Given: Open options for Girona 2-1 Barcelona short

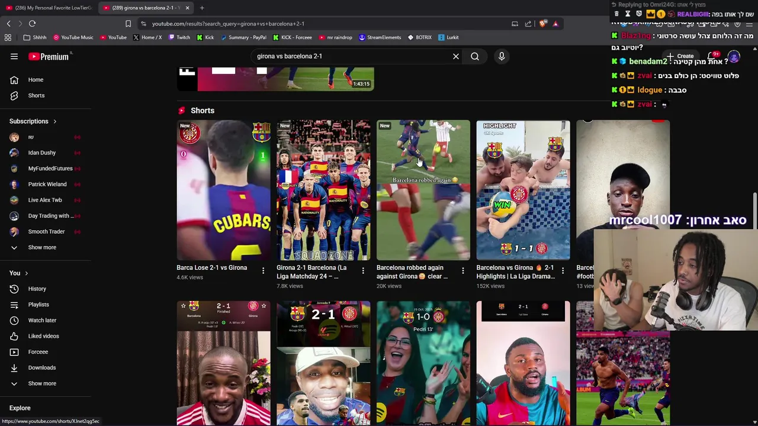Looking at the screenshot, I should [x=363, y=270].
